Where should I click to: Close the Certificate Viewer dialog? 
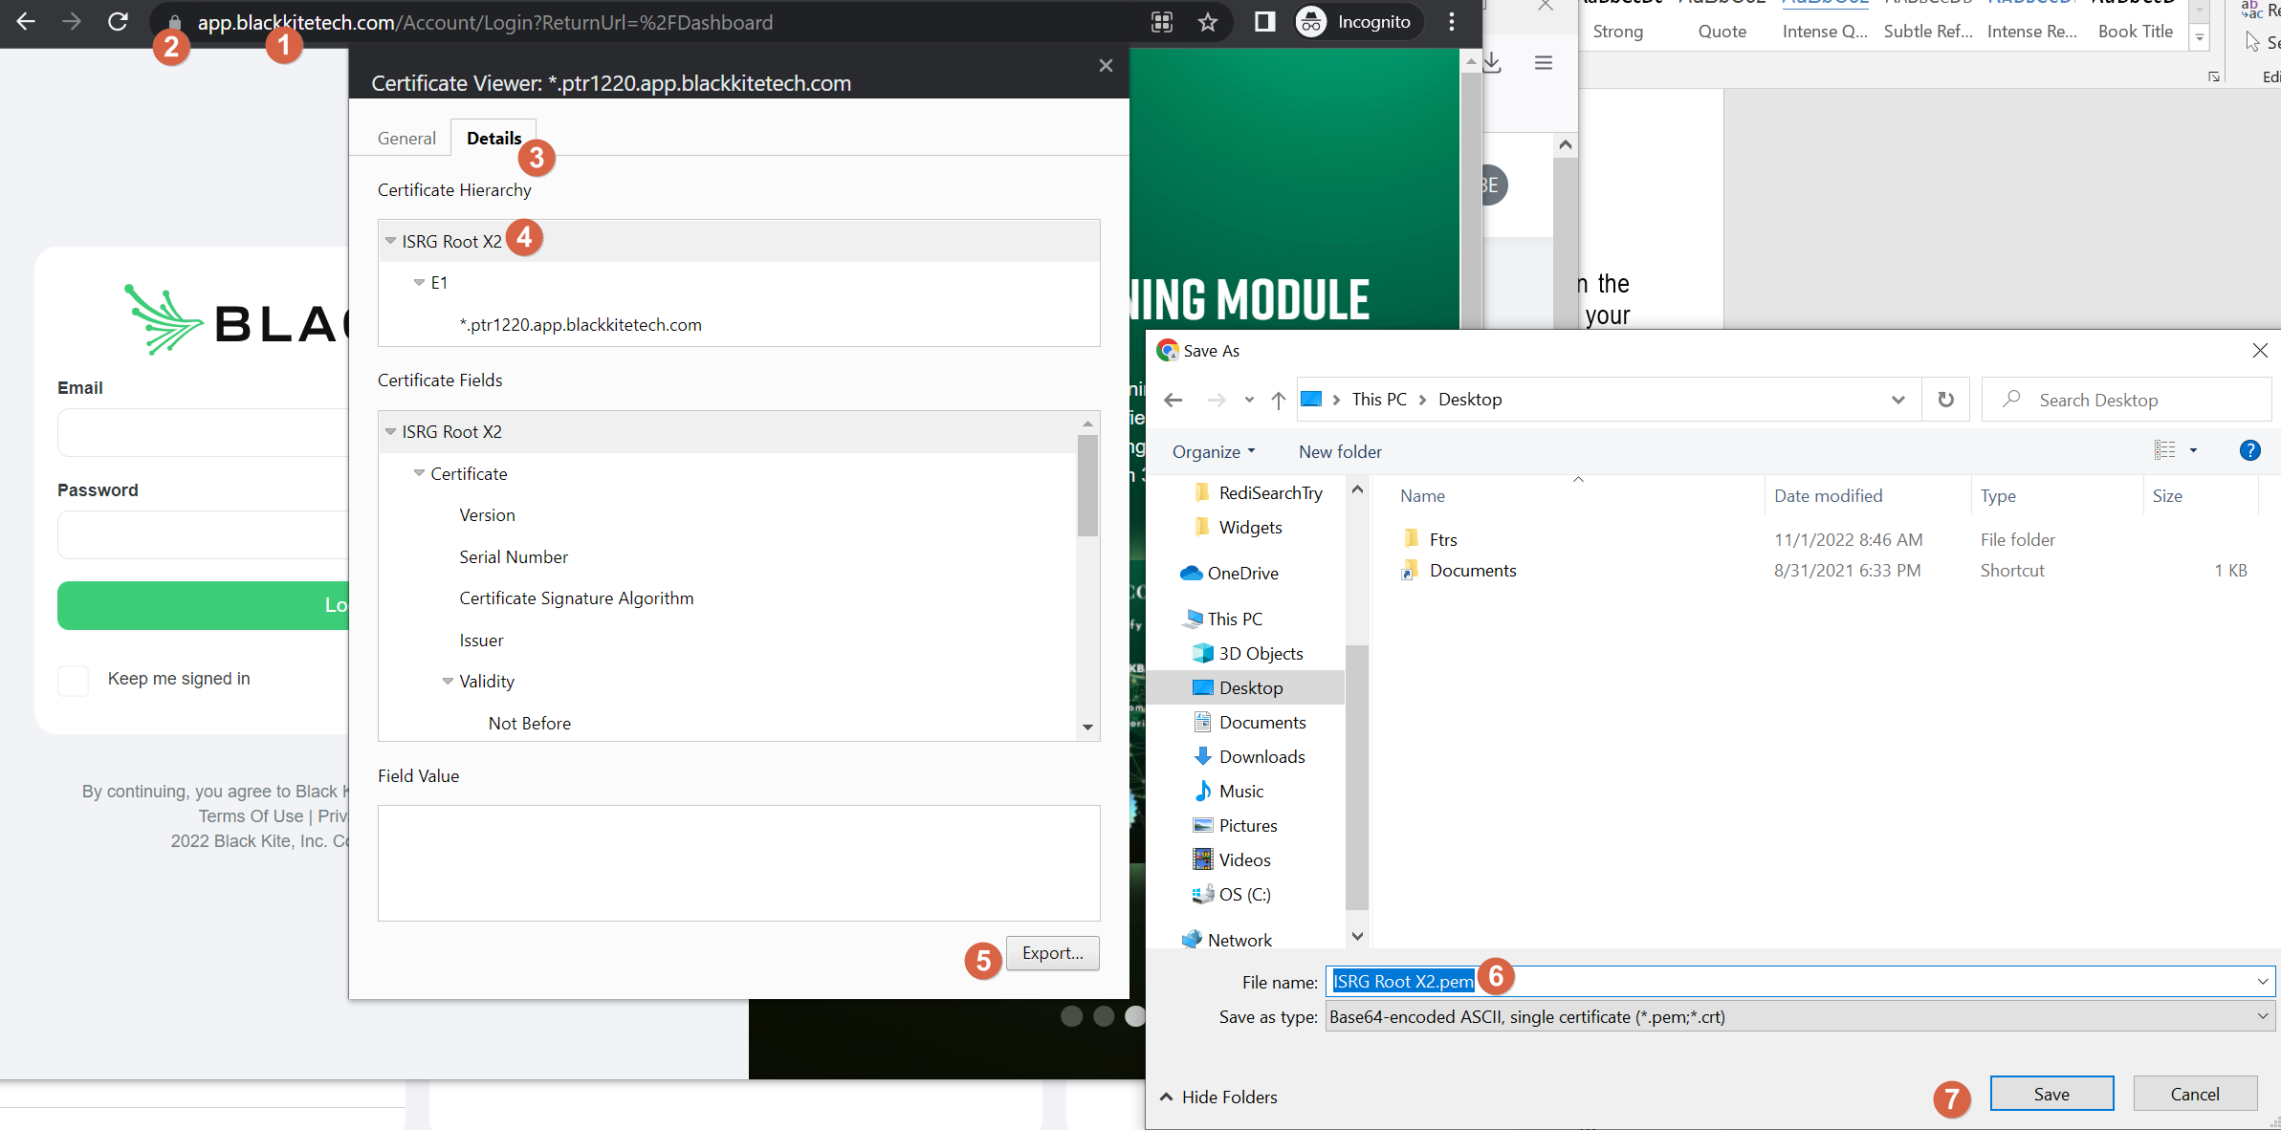click(x=1106, y=65)
